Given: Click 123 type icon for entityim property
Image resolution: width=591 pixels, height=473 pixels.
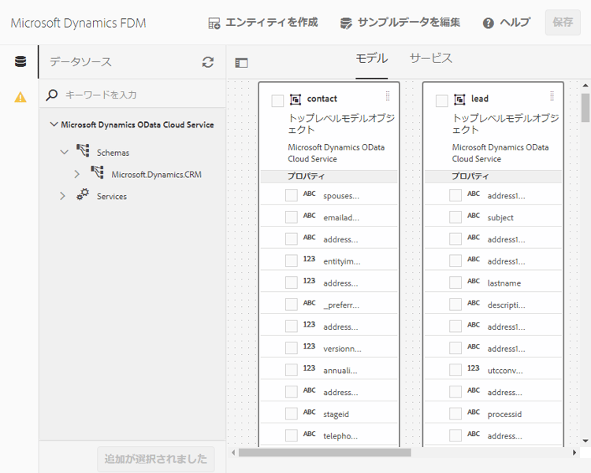Looking at the screenshot, I should [x=309, y=259].
